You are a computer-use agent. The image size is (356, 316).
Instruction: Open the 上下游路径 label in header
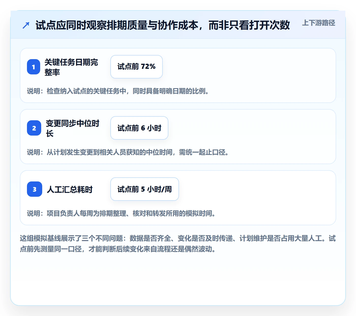(319, 23)
